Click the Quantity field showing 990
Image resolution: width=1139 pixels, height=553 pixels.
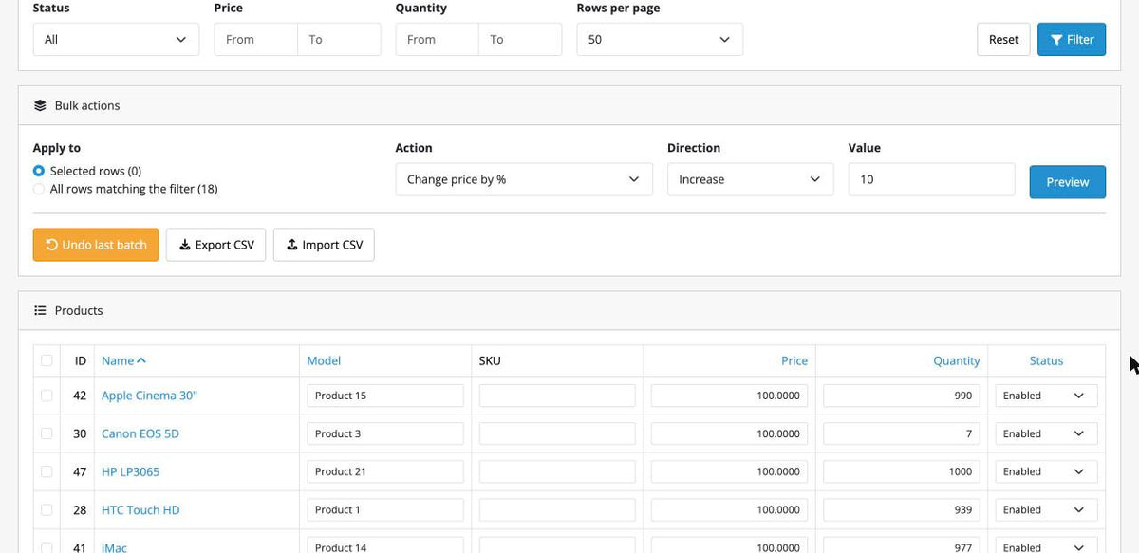pyautogui.click(x=902, y=396)
